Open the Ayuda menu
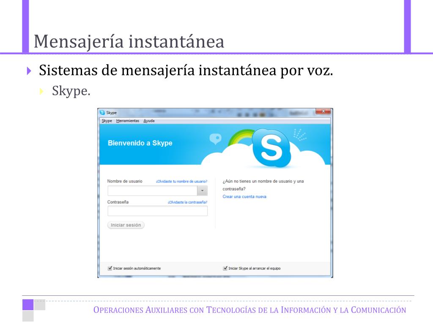Image resolution: width=433 pixels, height=325 pixels. [x=149, y=121]
